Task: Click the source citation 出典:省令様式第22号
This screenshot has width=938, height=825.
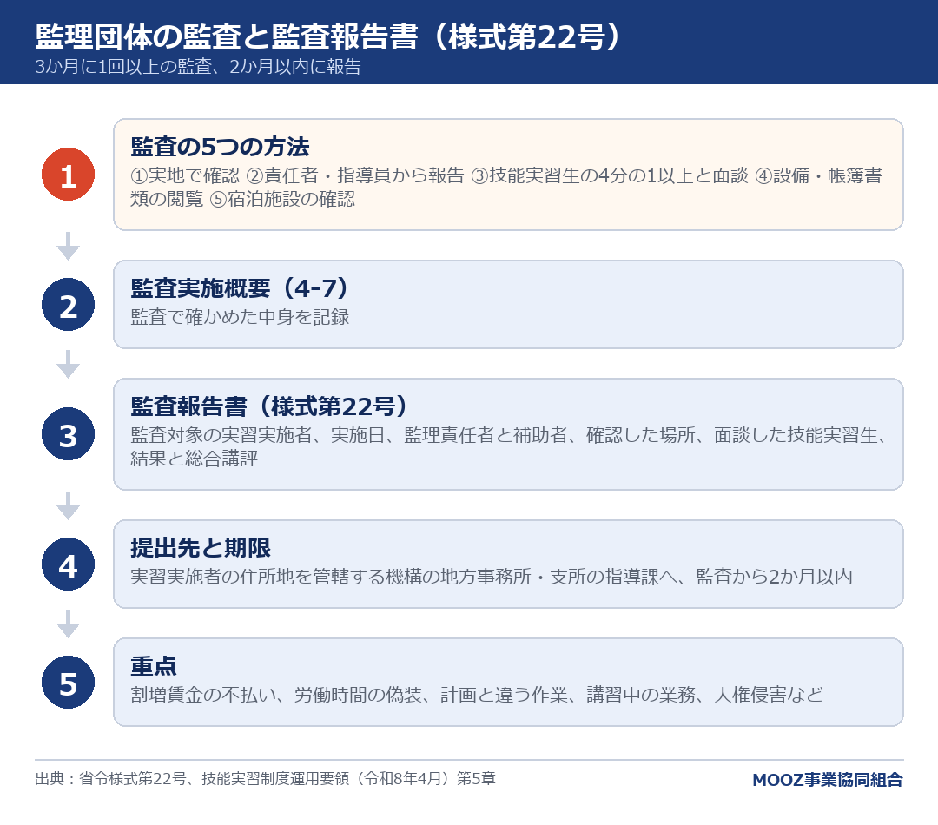Action: tap(266, 779)
